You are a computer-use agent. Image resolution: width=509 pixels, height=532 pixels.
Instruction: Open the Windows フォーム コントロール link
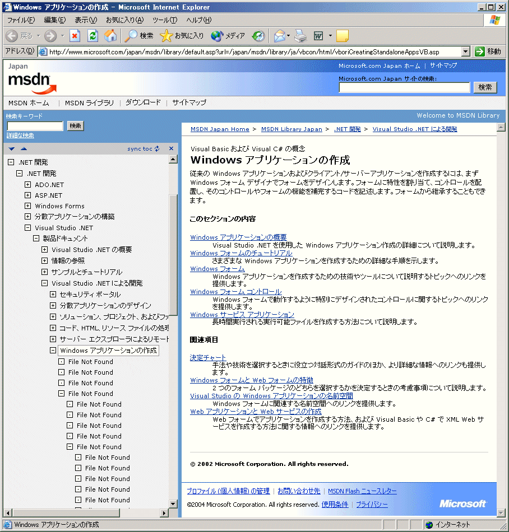[x=235, y=292]
